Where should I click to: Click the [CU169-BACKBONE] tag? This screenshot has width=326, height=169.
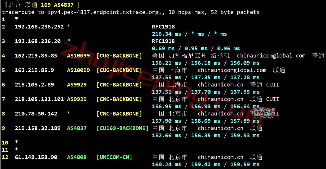tap(122, 128)
